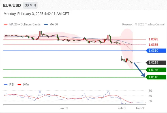The height and width of the screenshot is (113, 167).
Task: Click the MA 20 + Bollinger Bands legend label
Action: pos(25,25)
